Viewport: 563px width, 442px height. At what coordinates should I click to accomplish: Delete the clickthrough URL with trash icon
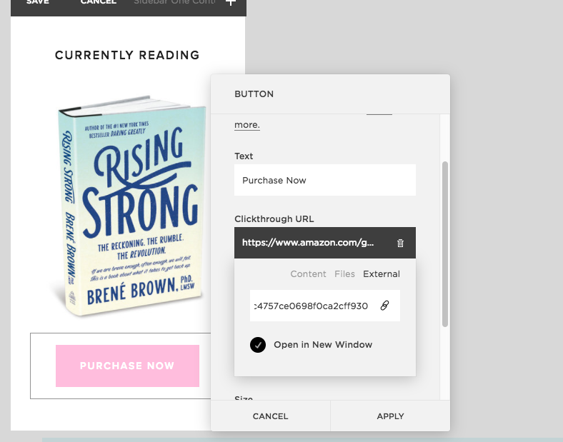point(400,243)
